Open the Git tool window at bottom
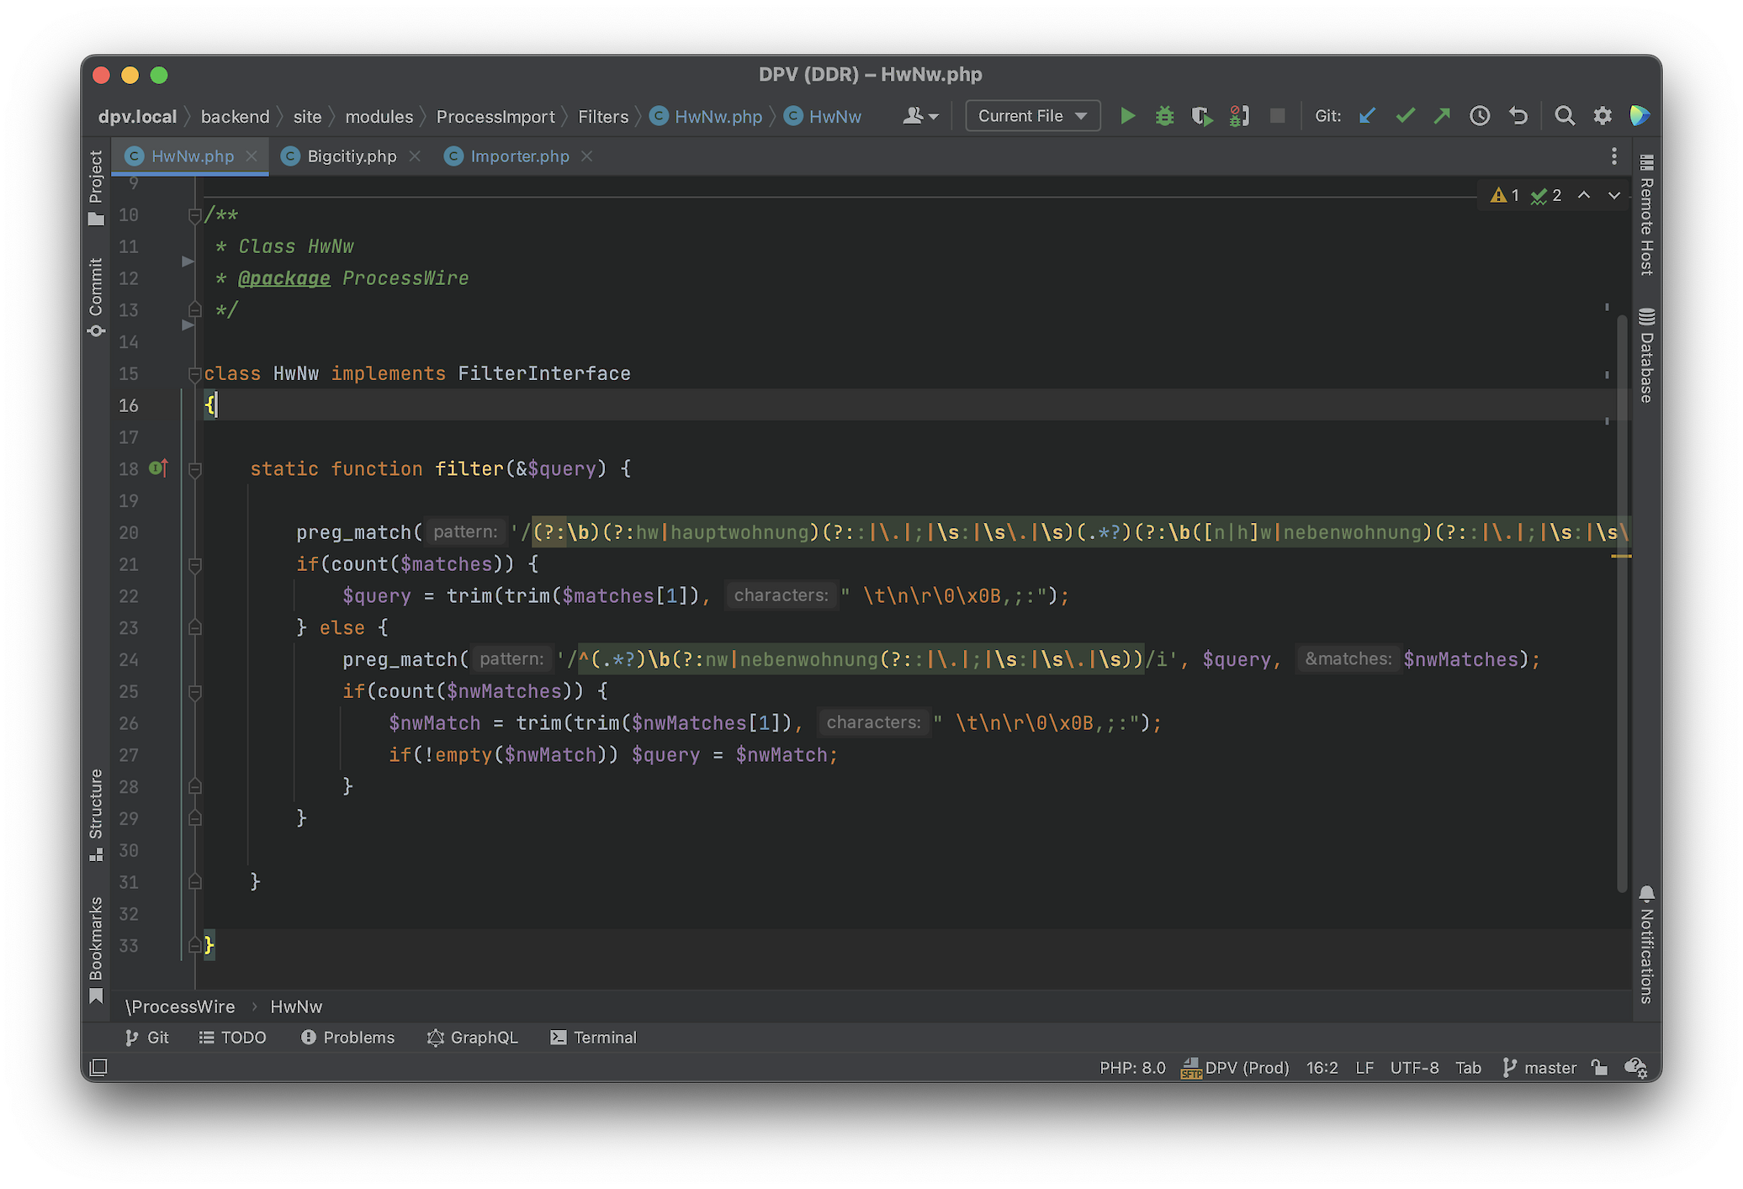The height and width of the screenshot is (1189, 1743). click(147, 1038)
